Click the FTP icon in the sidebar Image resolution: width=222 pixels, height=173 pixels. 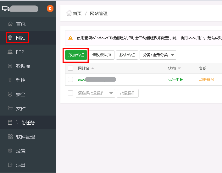tap(10, 52)
